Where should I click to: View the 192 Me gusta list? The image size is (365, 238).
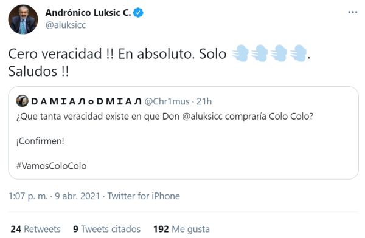[181, 229]
